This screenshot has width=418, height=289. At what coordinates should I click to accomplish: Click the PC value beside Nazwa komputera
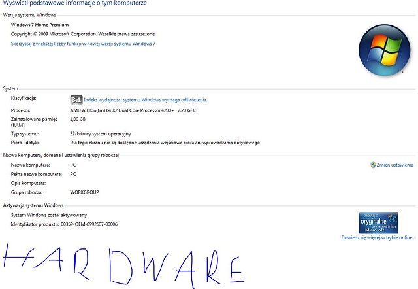coord(73,165)
